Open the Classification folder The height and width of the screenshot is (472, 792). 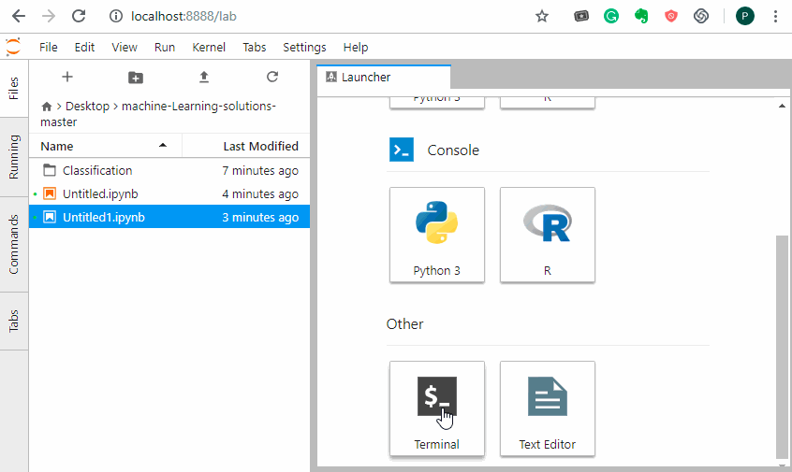pos(97,170)
